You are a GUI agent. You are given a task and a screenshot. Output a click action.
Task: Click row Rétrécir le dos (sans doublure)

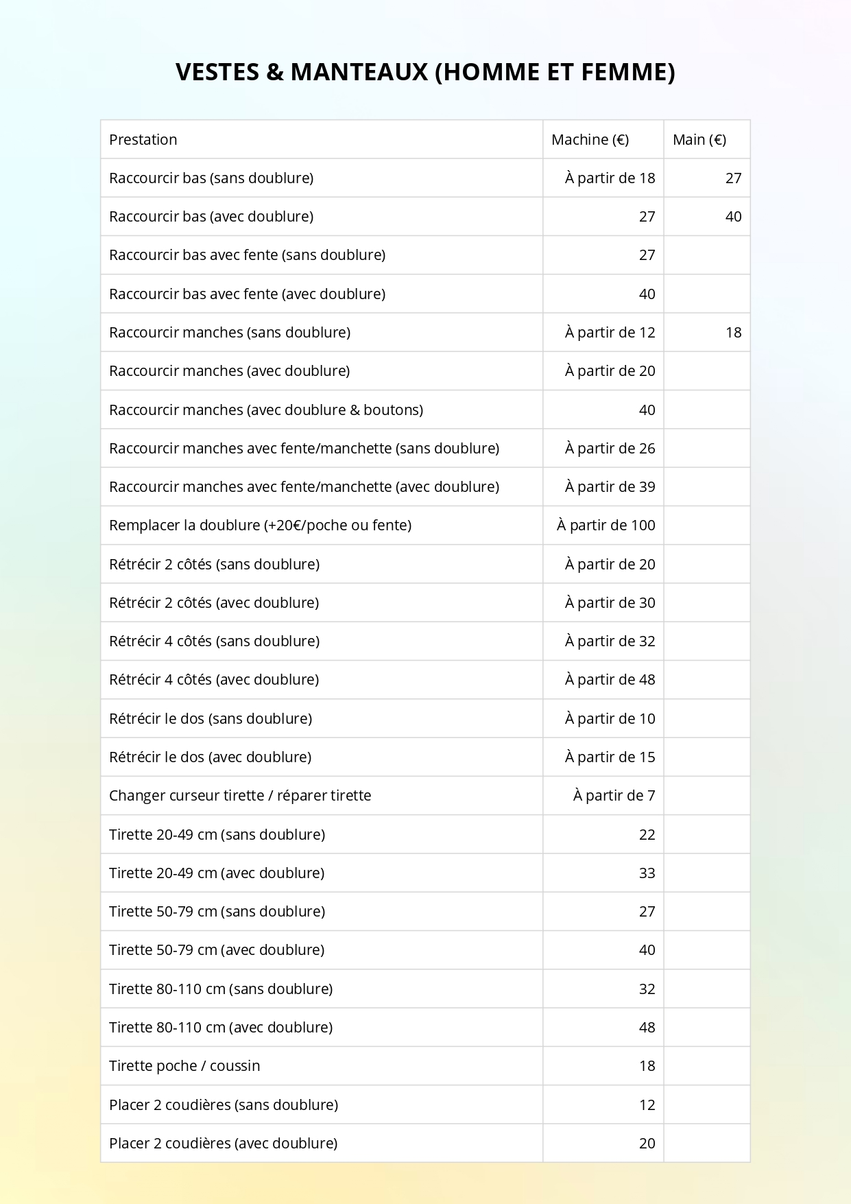425,718
